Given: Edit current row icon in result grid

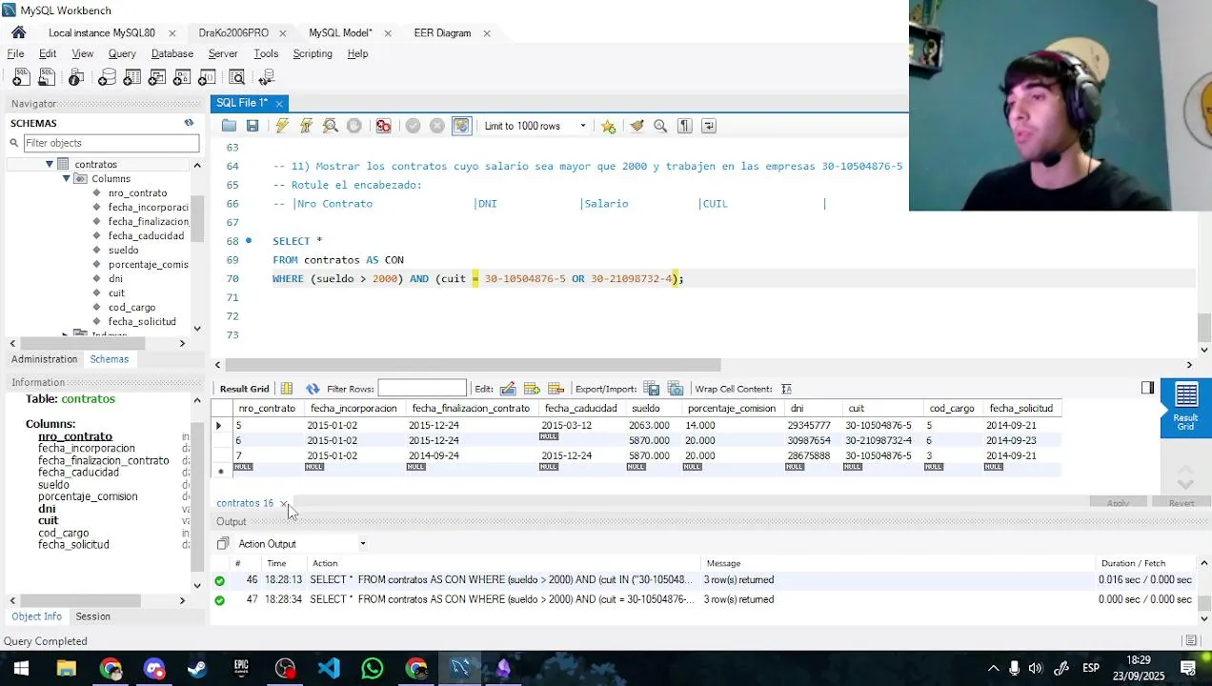Looking at the screenshot, I should click(508, 389).
